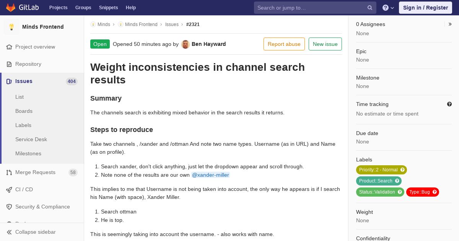Click the New issue button
Viewport: 459px width, 241px height.
pos(325,44)
